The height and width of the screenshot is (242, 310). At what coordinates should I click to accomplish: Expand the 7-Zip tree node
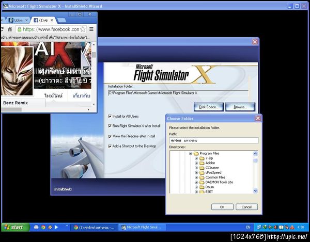(x=196, y=158)
